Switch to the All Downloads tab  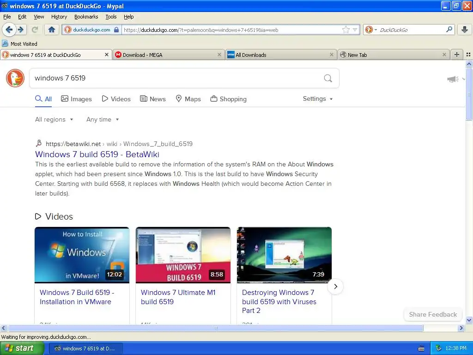pyautogui.click(x=281, y=55)
